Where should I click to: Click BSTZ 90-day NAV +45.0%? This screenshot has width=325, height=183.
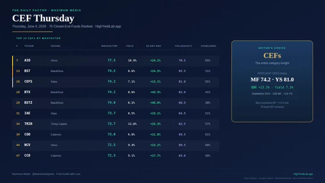click(155, 103)
